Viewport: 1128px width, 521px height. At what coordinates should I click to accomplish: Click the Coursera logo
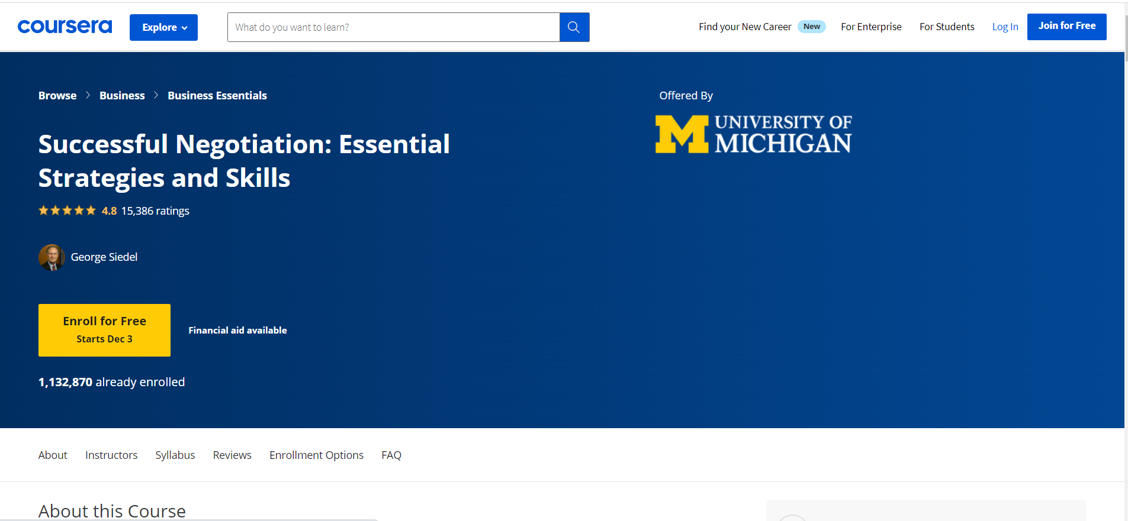pyautogui.click(x=65, y=27)
